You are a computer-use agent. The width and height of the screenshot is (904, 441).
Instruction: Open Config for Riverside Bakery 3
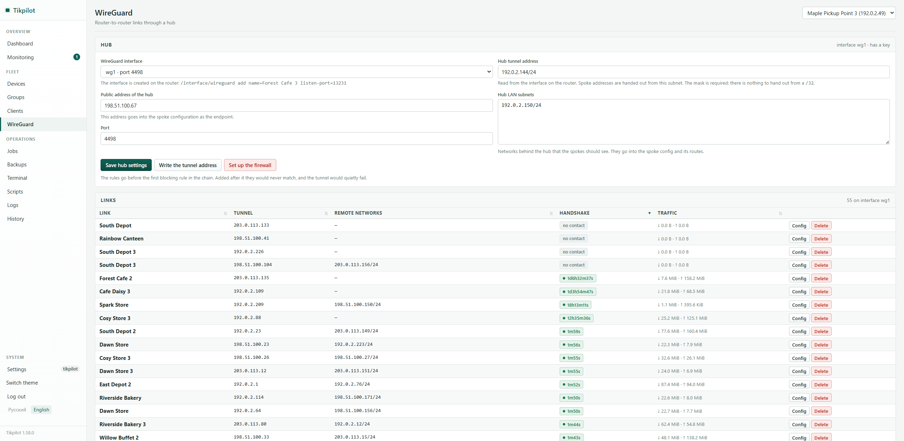tap(799, 424)
